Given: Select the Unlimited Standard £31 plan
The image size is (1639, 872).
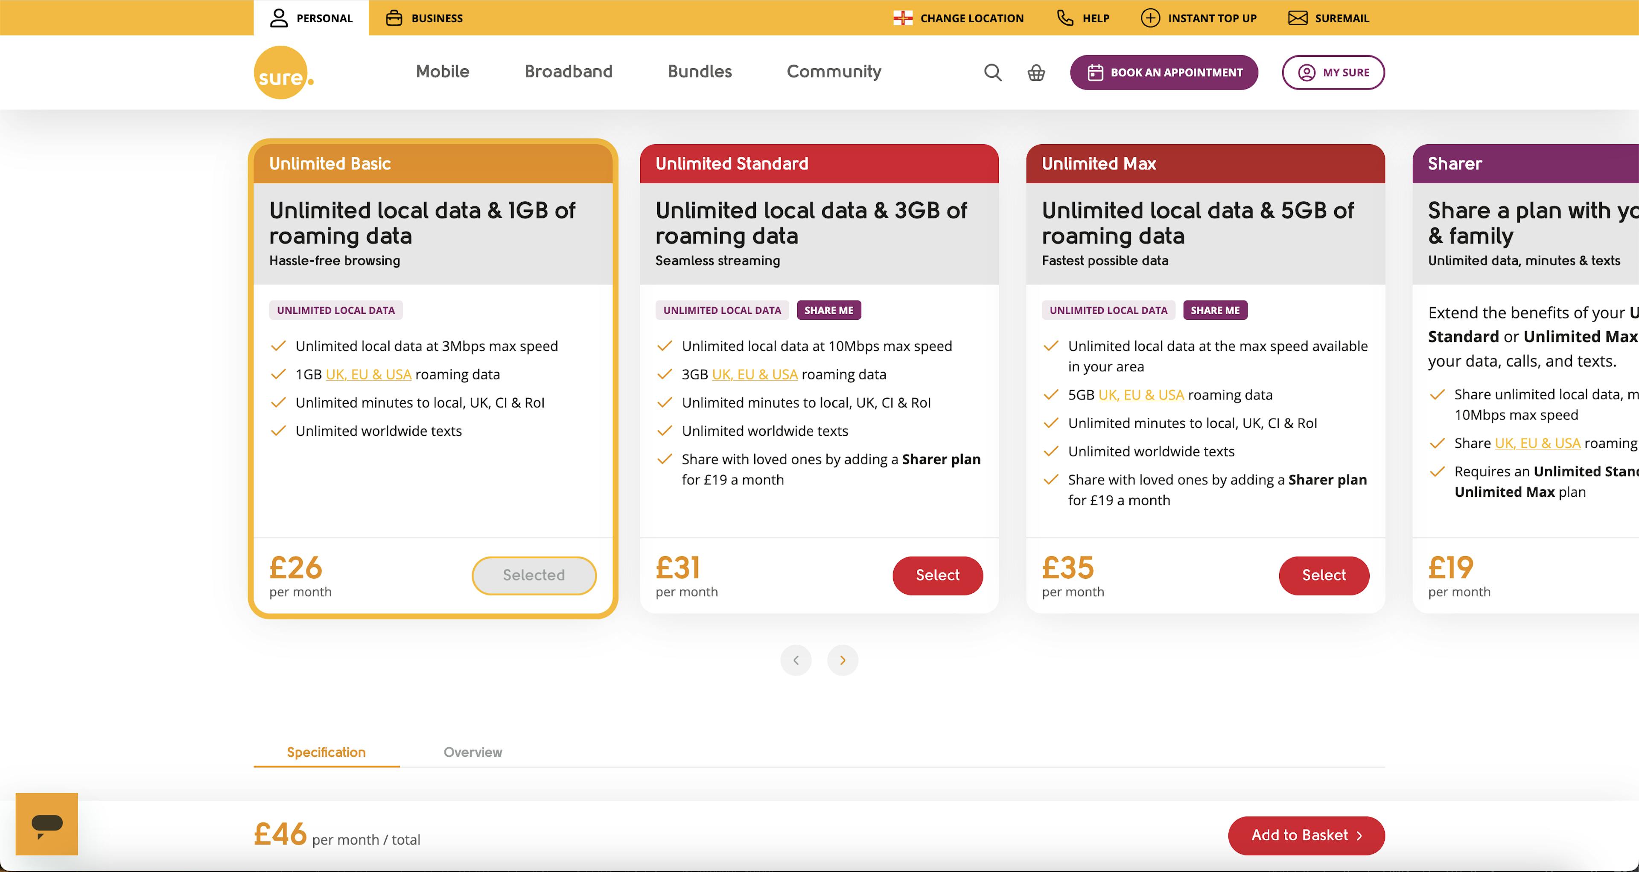Looking at the screenshot, I should (937, 576).
